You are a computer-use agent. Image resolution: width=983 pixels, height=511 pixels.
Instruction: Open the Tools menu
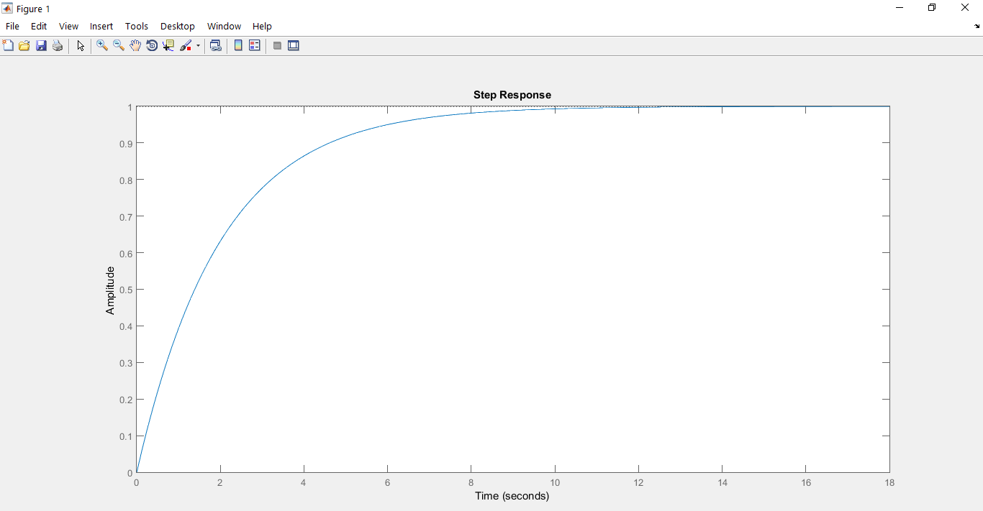click(136, 26)
